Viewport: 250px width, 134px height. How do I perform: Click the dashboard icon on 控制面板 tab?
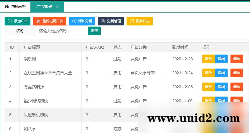pyautogui.click(x=7, y=7)
